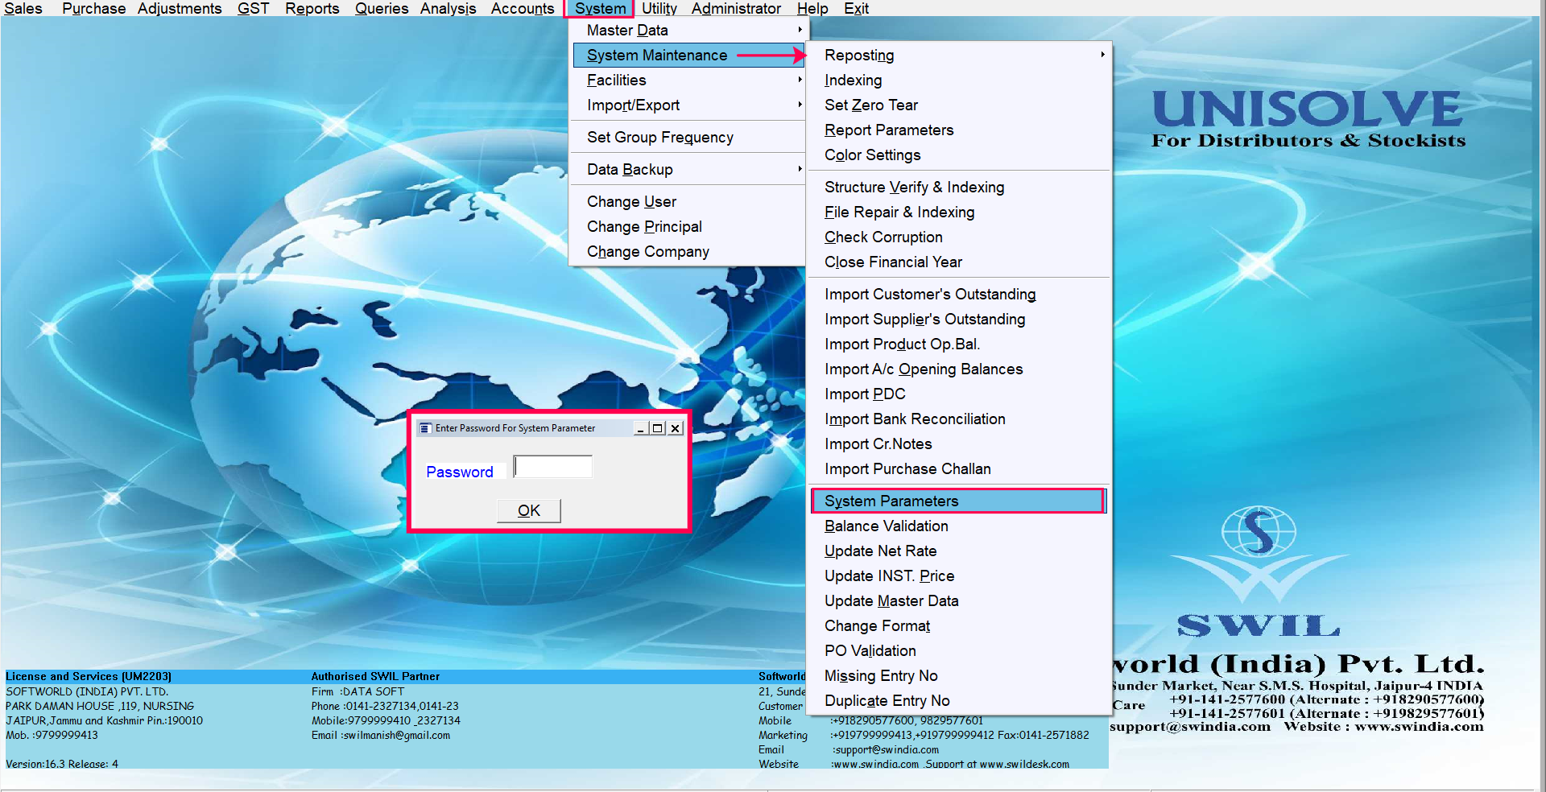Select Change Company option
The width and height of the screenshot is (1546, 792).
pyautogui.click(x=688, y=251)
